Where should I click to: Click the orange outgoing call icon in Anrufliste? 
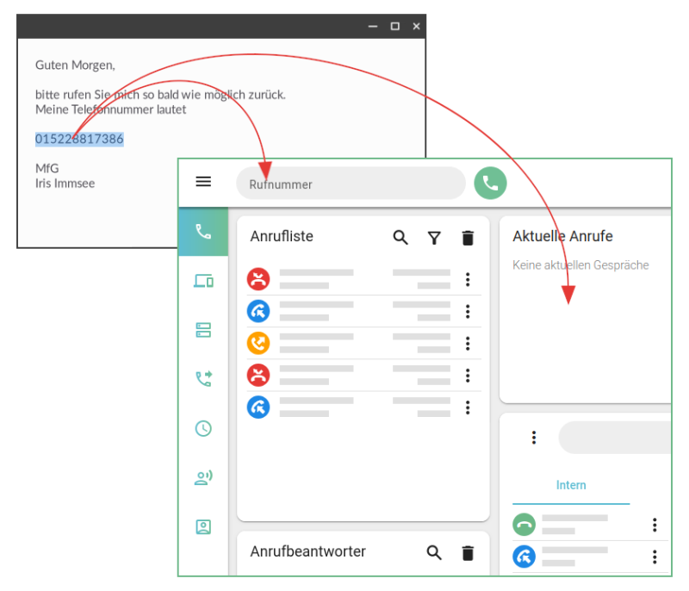click(x=258, y=343)
